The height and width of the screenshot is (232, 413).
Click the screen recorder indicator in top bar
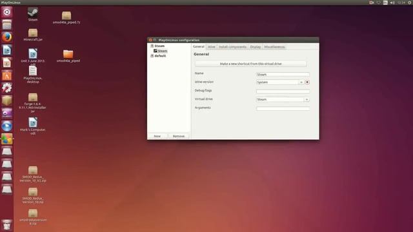pos(372,3)
